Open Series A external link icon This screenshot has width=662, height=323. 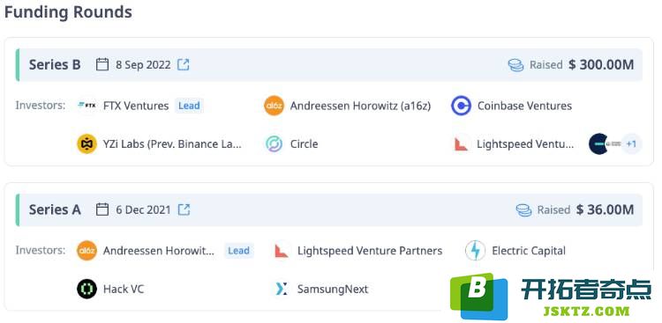pos(184,209)
